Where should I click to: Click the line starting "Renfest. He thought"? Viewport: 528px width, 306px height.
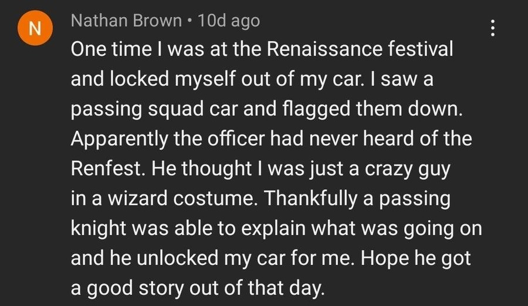click(260, 169)
